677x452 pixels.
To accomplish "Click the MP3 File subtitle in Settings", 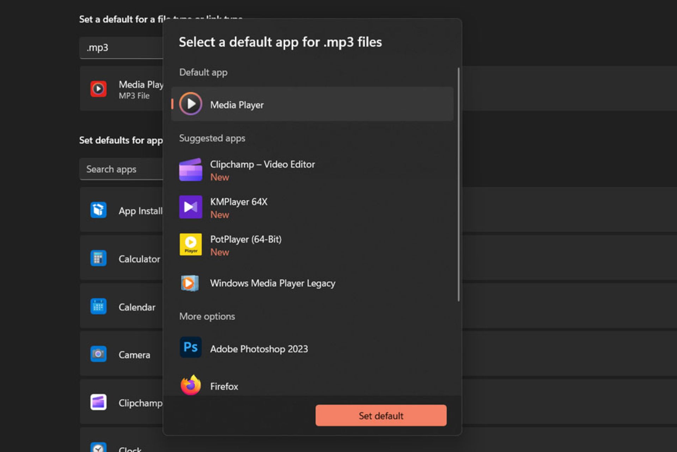I will point(134,96).
